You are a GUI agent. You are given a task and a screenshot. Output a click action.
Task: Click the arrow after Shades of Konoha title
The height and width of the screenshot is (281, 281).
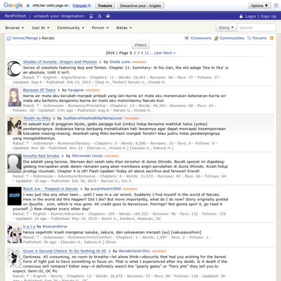click(x=100, y=62)
